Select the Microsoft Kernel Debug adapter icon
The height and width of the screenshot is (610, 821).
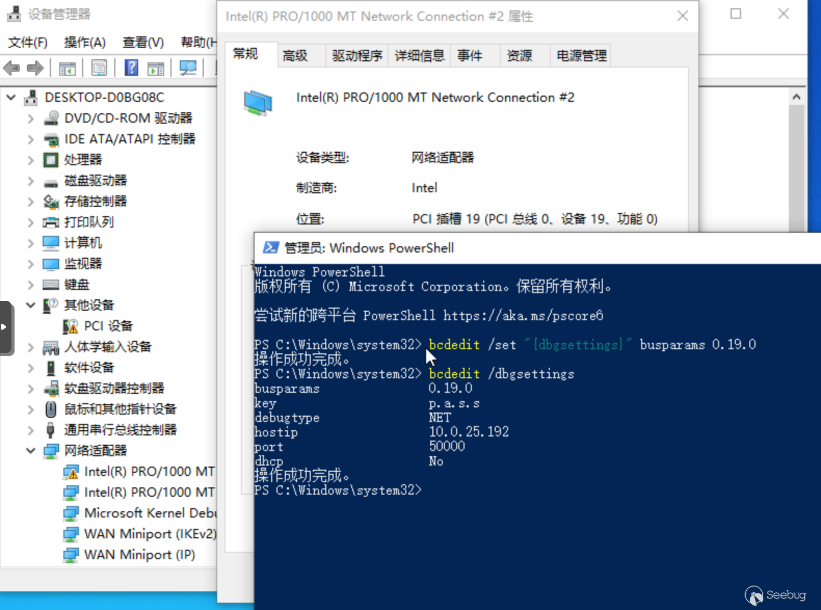pos(71,513)
